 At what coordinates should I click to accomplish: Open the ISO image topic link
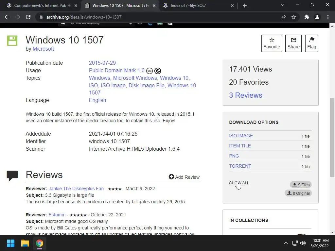pyautogui.click(x=113, y=85)
